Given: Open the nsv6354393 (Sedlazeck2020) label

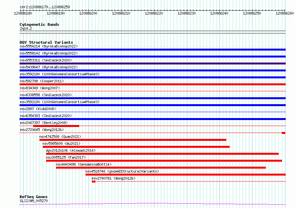Looking at the screenshot, I should point(46,116).
